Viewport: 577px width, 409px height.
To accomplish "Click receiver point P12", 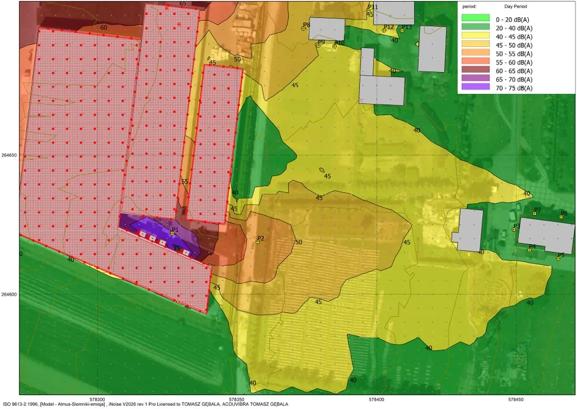I will coord(384,30).
